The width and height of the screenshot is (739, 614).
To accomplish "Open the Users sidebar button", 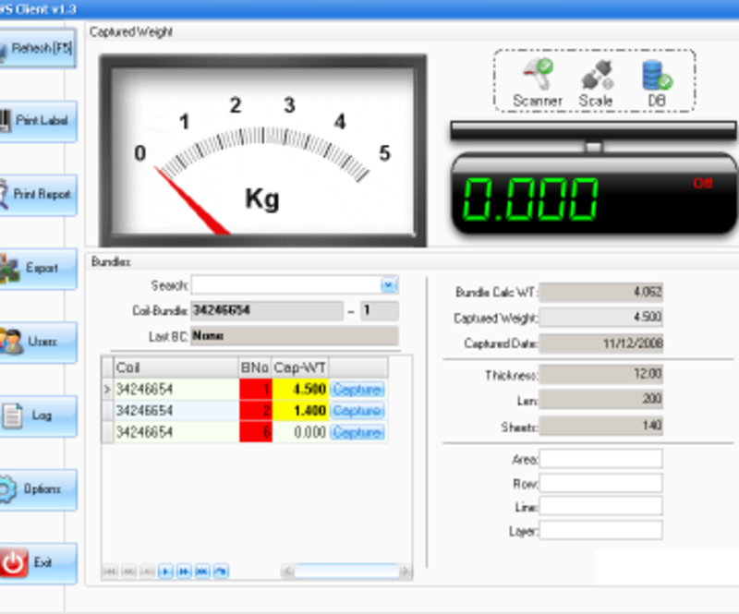I will pos(38,342).
